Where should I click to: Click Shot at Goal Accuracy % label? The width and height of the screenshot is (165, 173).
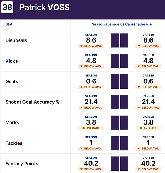coord(32,102)
